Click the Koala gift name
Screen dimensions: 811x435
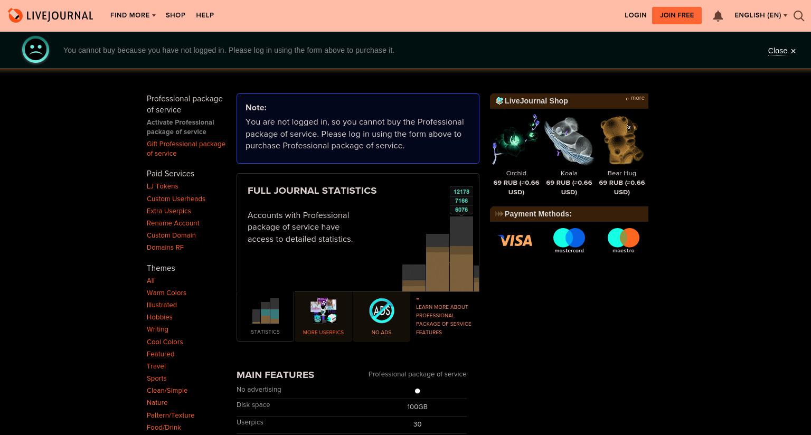pos(569,173)
